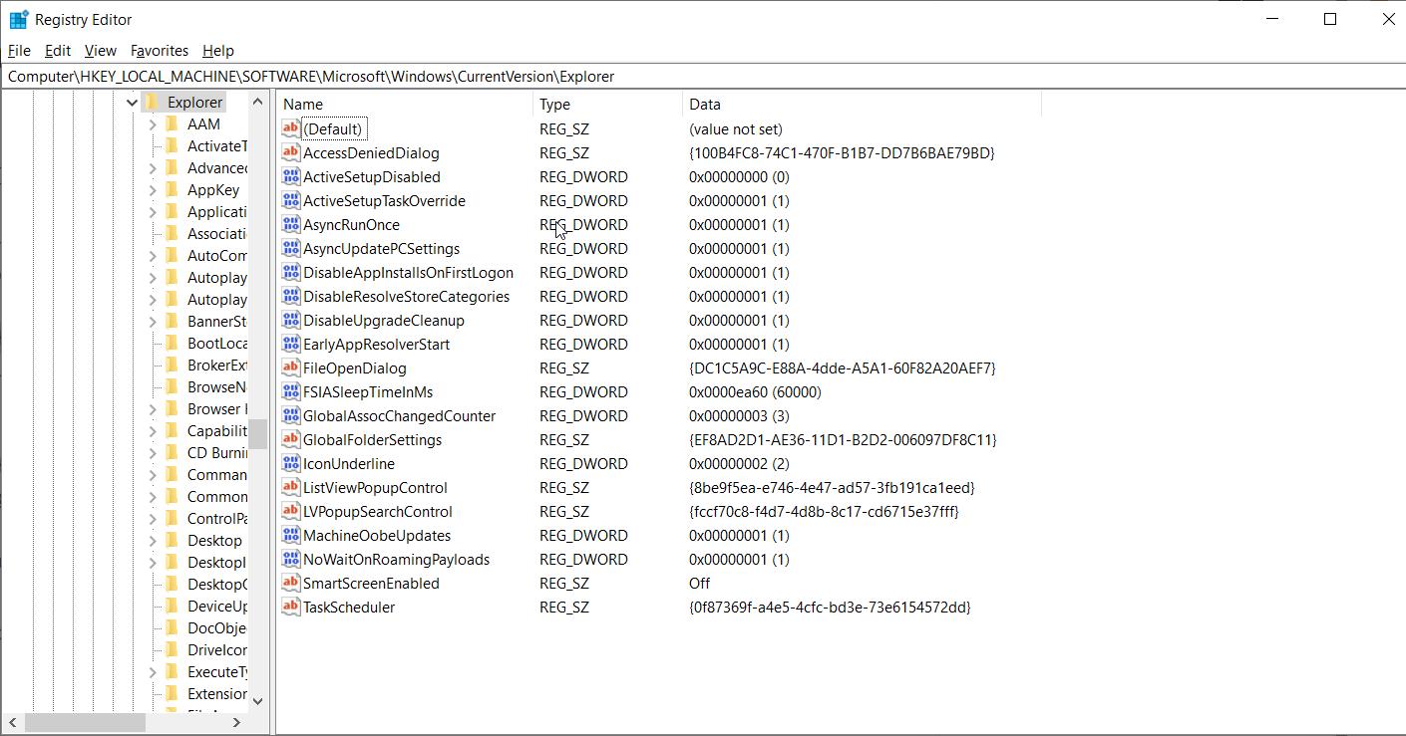
Task: Expand the AAM key
Action: (153, 124)
